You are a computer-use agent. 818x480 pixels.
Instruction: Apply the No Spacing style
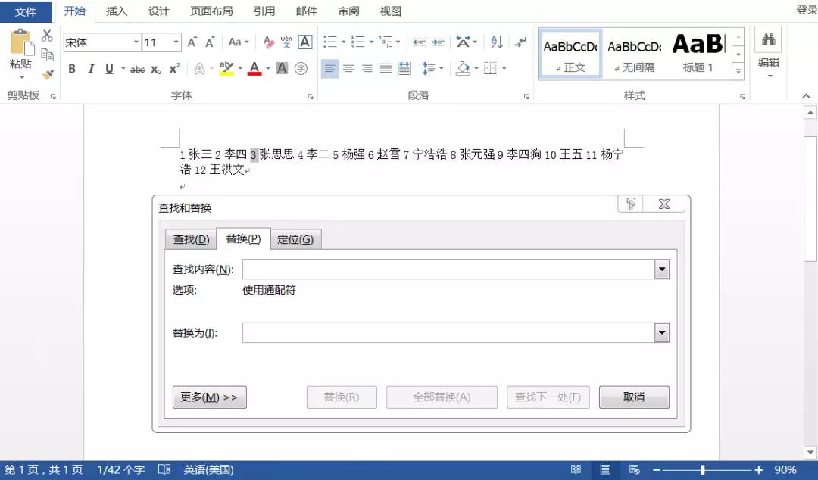pyautogui.click(x=635, y=53)
